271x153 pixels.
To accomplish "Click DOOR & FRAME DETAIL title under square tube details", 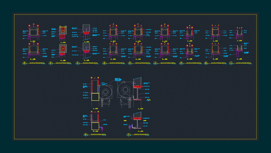I will pos(98,134).
